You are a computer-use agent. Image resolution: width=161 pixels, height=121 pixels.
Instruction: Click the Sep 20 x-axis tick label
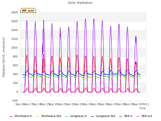(53, 104)
